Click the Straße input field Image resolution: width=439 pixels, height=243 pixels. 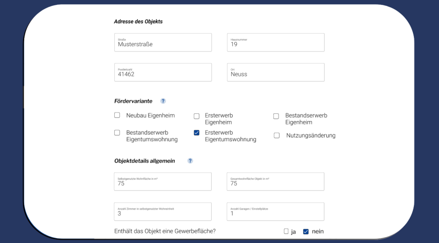coord(163,42)
